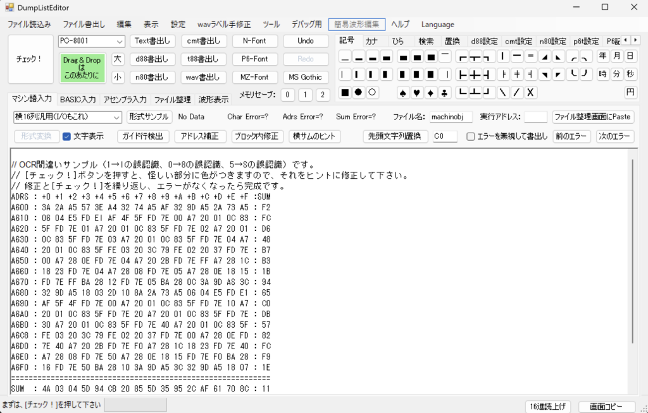Click the 実行アドレス input field
The width and height of the screenshot is (648, 413).
(x=535, y=117)
